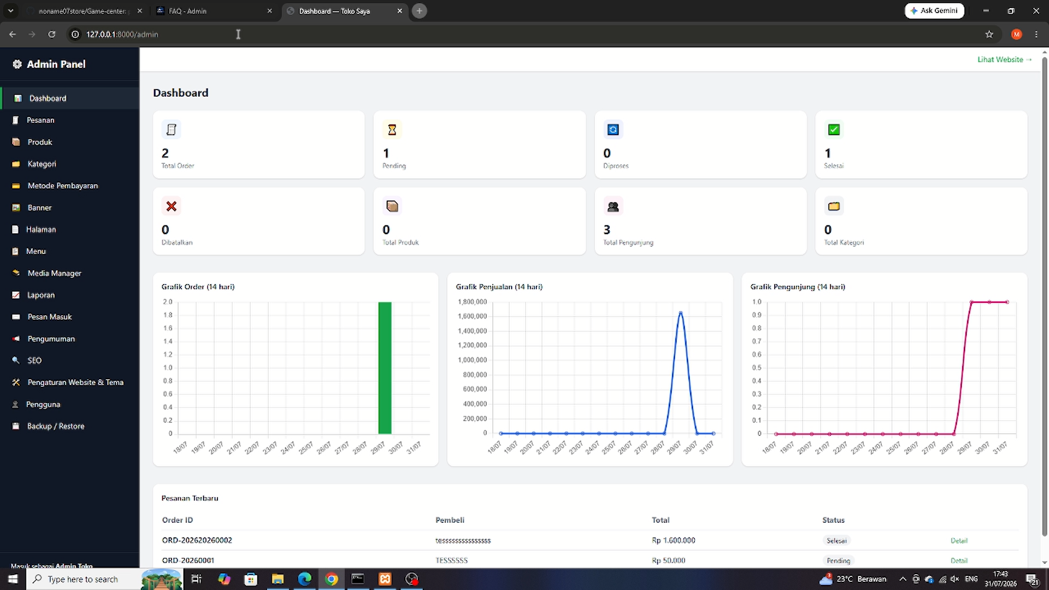The width and height of the screenshot is (1049, 590).
Task: Open File Explorer from taskbar
Action: [x=278, y=579]
